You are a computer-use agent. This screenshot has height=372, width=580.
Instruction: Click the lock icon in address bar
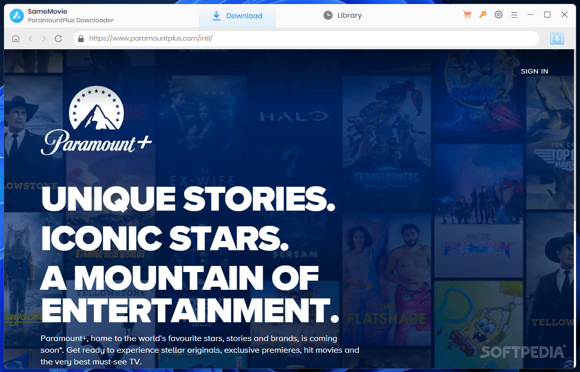(81, 39)
